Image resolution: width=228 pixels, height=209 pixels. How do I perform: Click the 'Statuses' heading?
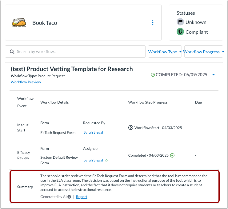click(x=186, y=13)
